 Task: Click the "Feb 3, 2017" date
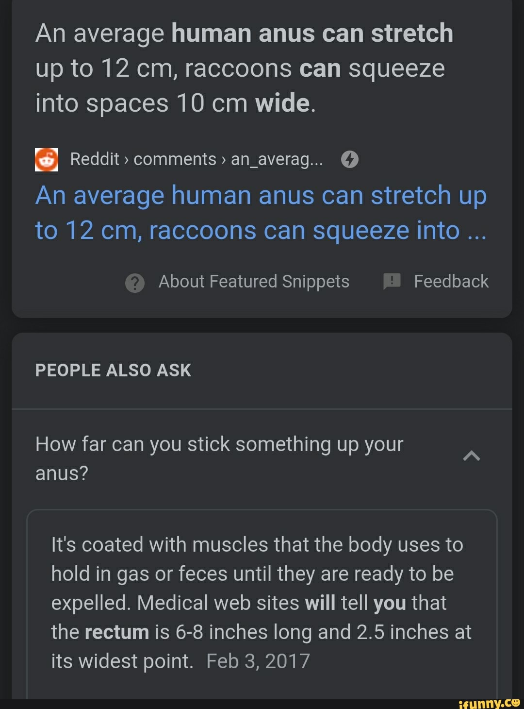click(258, 661)
